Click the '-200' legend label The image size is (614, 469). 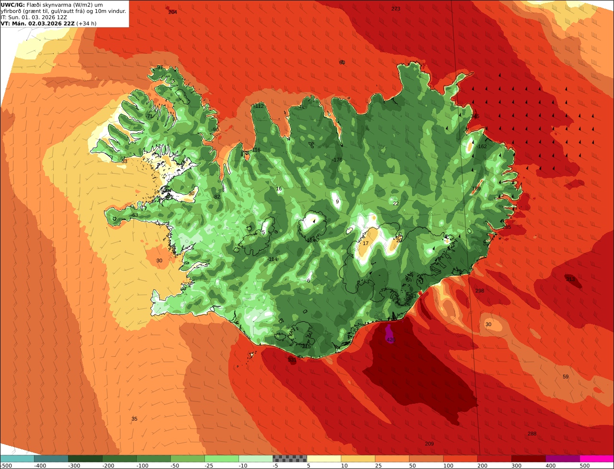point(108,466)
